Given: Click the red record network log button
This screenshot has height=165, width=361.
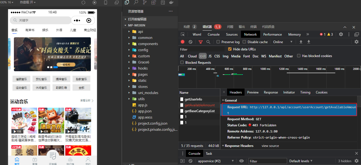Looking at the screenshot, I should [183, 42].
